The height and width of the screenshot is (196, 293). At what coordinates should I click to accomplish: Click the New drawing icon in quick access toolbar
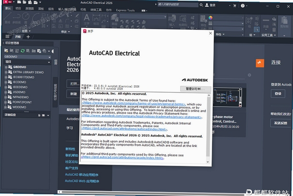click(19, 2)
